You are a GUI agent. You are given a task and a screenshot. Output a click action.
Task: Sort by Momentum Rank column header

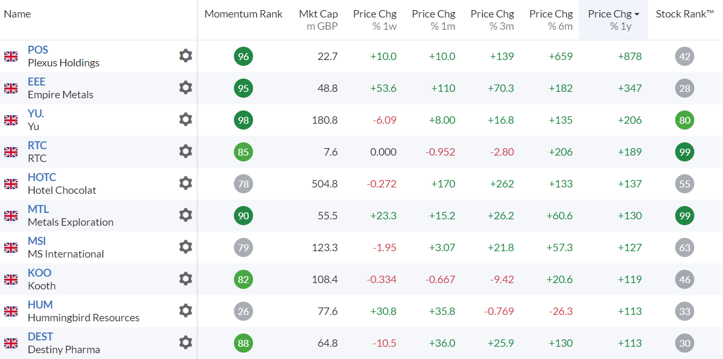click(x=243, y=14)
